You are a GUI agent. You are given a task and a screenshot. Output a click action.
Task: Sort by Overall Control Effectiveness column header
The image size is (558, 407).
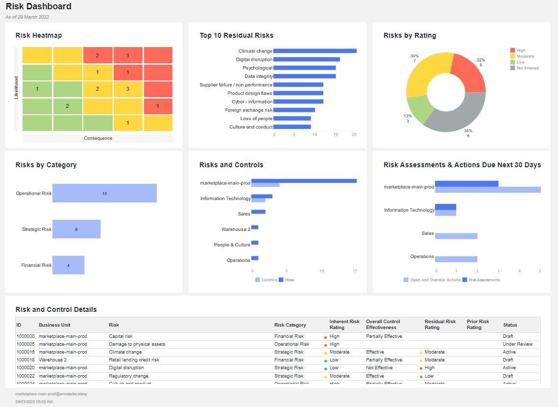click(x=383, y=325)
